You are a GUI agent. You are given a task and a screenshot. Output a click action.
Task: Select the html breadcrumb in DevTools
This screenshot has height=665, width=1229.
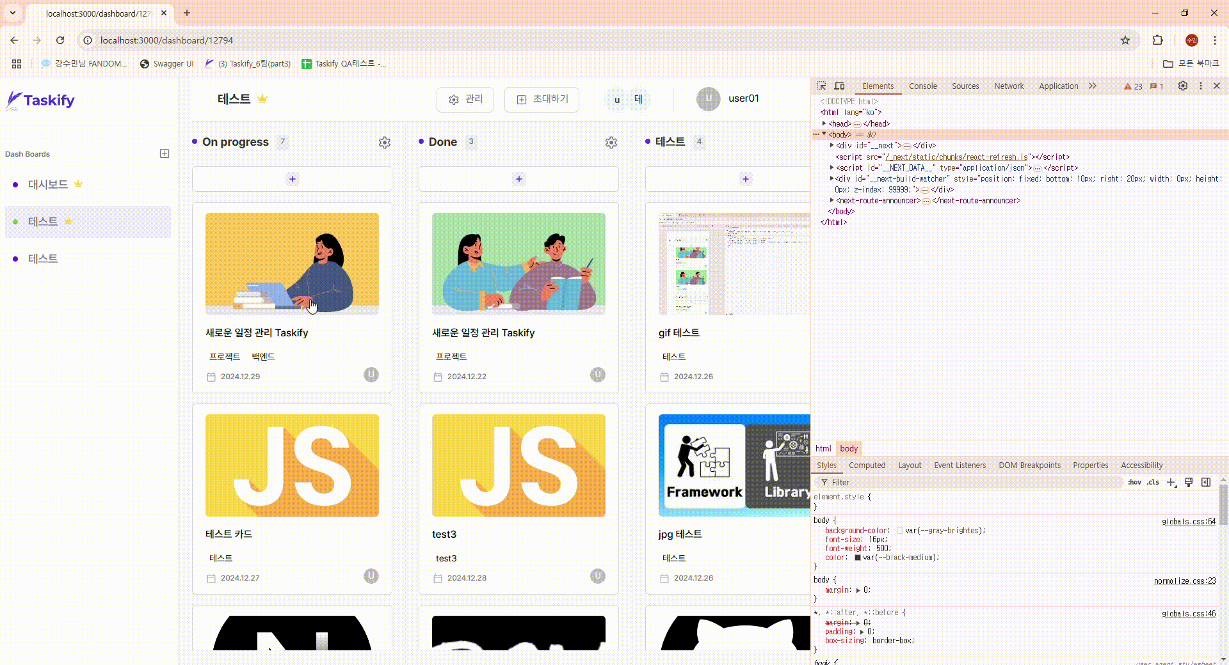[823, 449]
